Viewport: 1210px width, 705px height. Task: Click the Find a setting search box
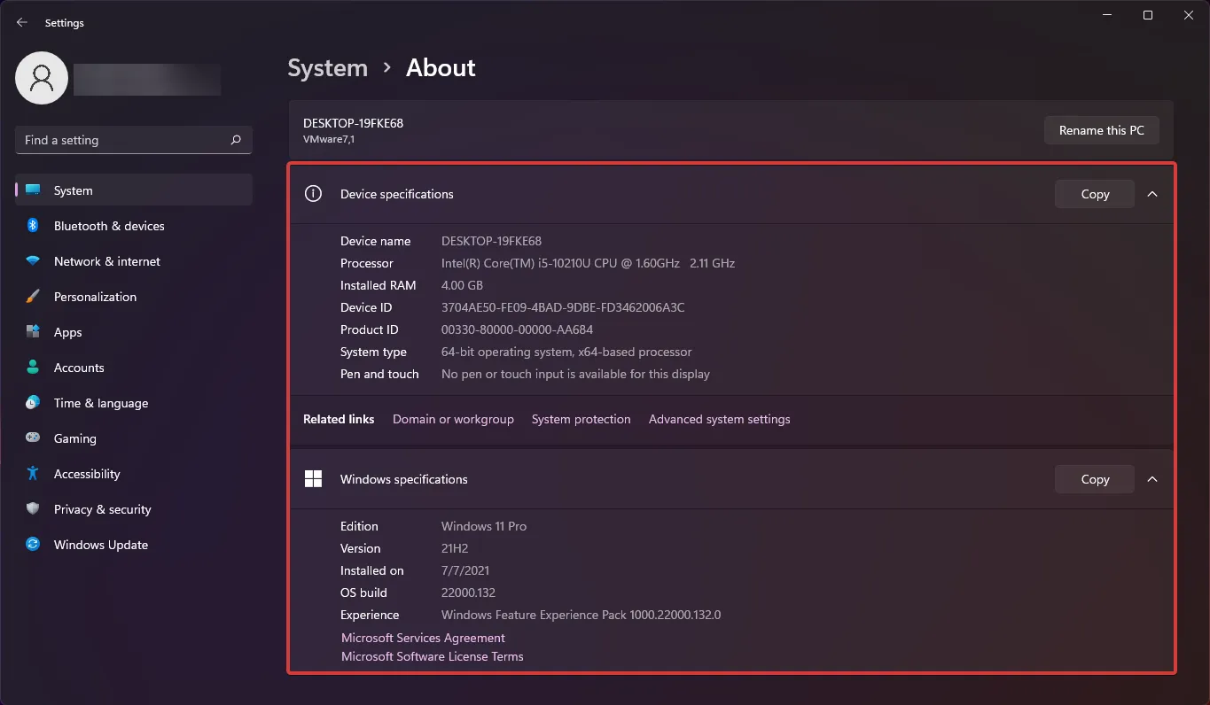[124, 140]
